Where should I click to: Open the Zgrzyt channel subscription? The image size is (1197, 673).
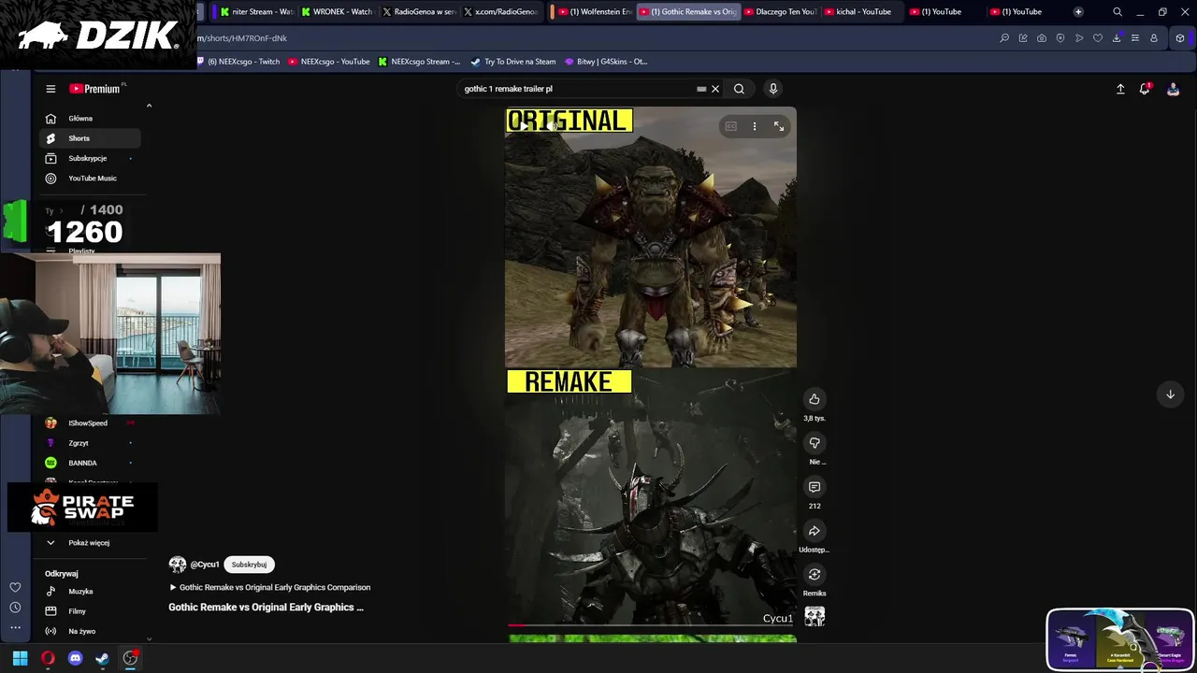click(x=90, y=443)
